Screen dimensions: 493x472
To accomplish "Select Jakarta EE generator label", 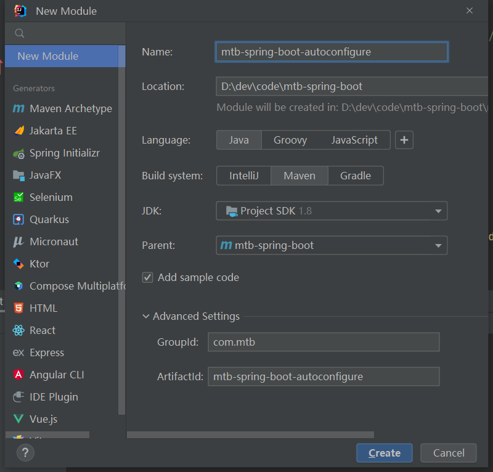I will point(53,131).
